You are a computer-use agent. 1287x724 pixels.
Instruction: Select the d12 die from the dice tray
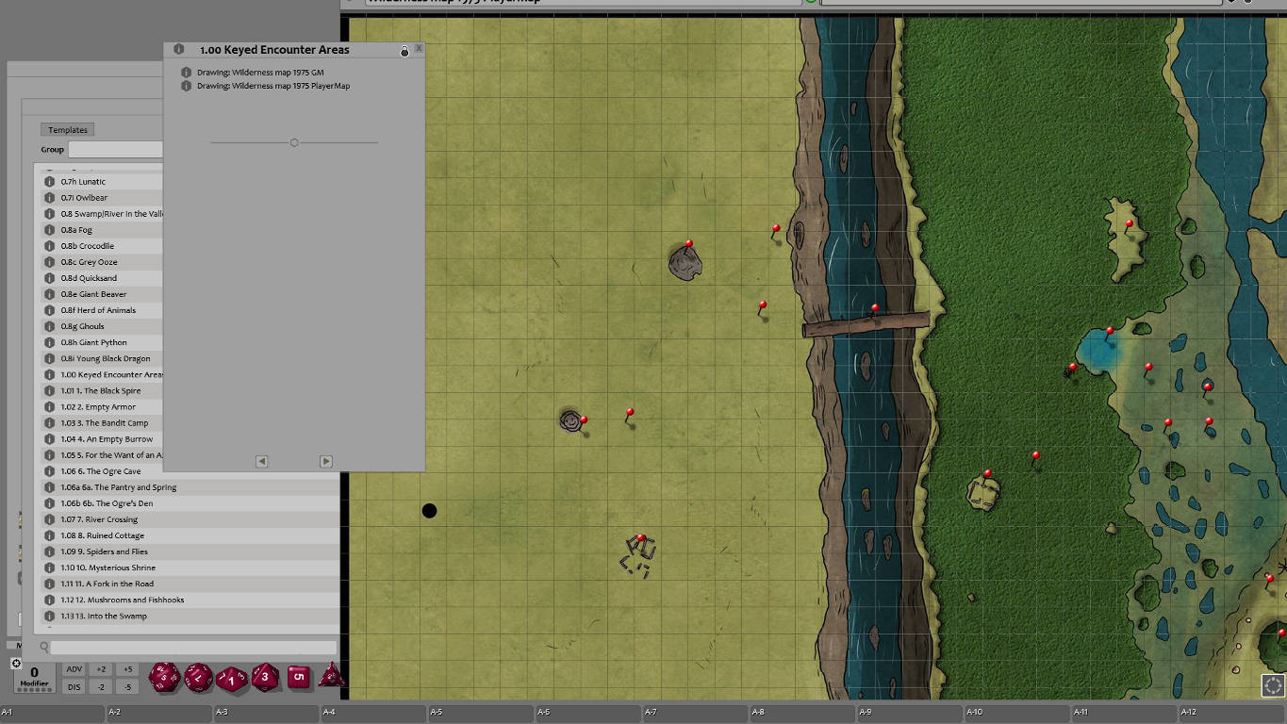[x=199, y=677]
